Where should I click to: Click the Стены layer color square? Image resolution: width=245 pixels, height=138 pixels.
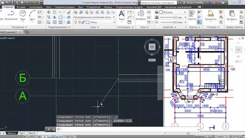pyautogui.click(x=88, y=22)
